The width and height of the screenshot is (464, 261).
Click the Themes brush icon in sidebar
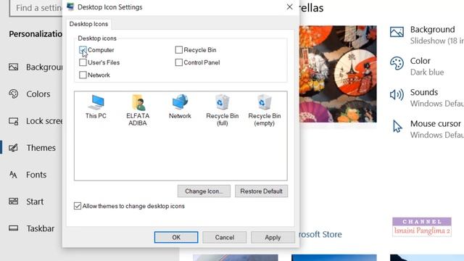tap(13, 148)
